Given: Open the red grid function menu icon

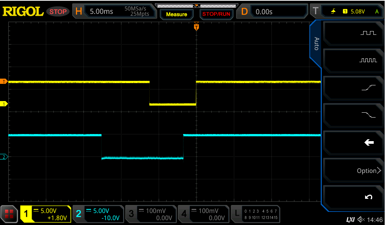Looking at the screenshot, I should (9, 214).
